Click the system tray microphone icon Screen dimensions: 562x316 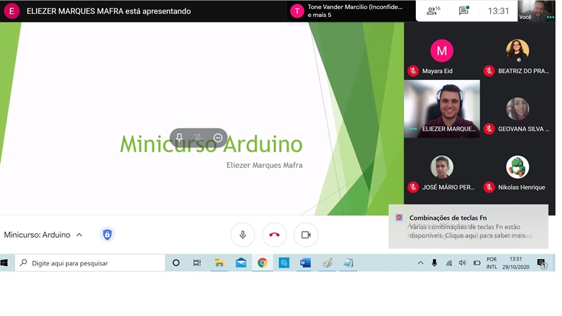[434, 263]
